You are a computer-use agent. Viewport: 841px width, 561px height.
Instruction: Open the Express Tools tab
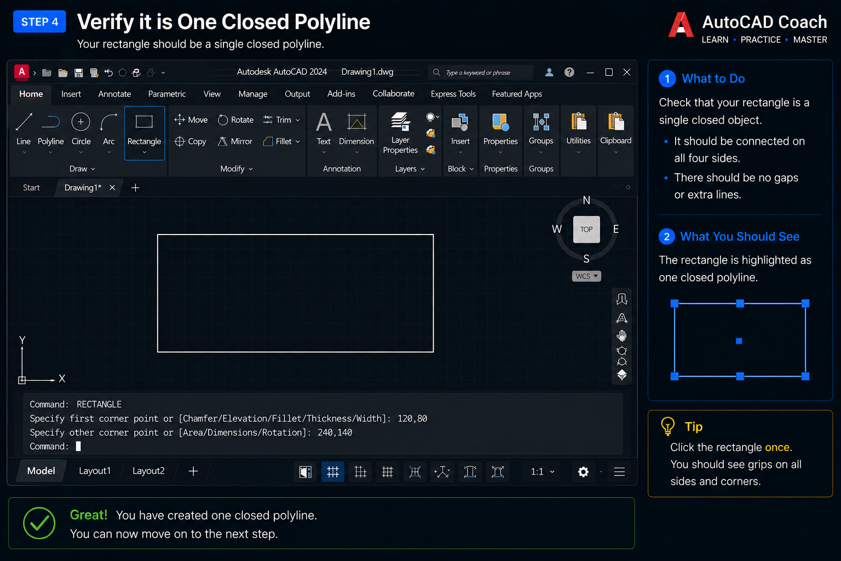point(453,94)
